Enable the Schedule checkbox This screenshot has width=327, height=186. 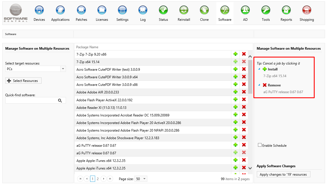click(x=260, y=145)
